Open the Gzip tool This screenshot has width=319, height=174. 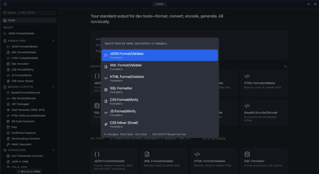coord(14,127)
